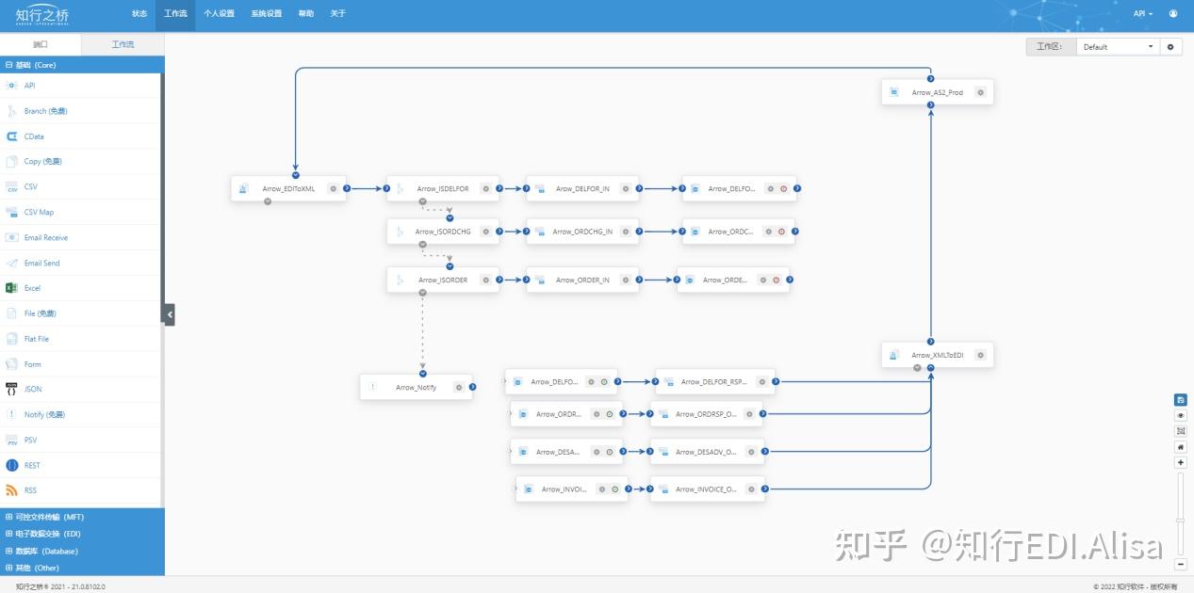Toggle the eye visibility icon on the right toolbar
The height and width of the screenshot is (593, 1194).
[1180, 414]
